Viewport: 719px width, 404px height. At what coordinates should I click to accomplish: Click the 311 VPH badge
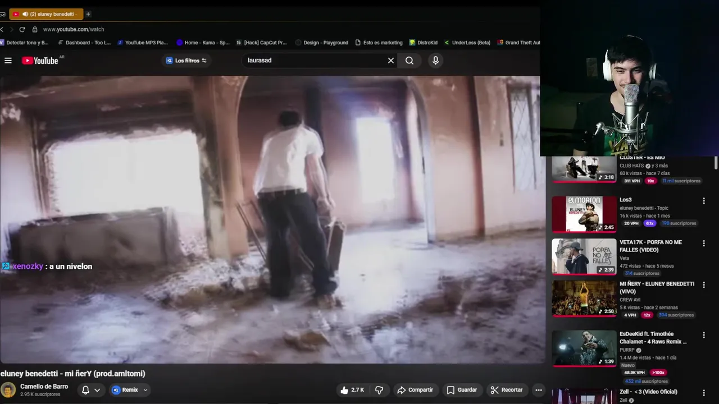click(x=632, y=181)
